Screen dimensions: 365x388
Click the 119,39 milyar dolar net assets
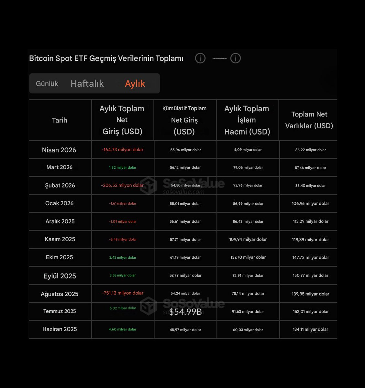pyautogui.click(x=310, y=240)
